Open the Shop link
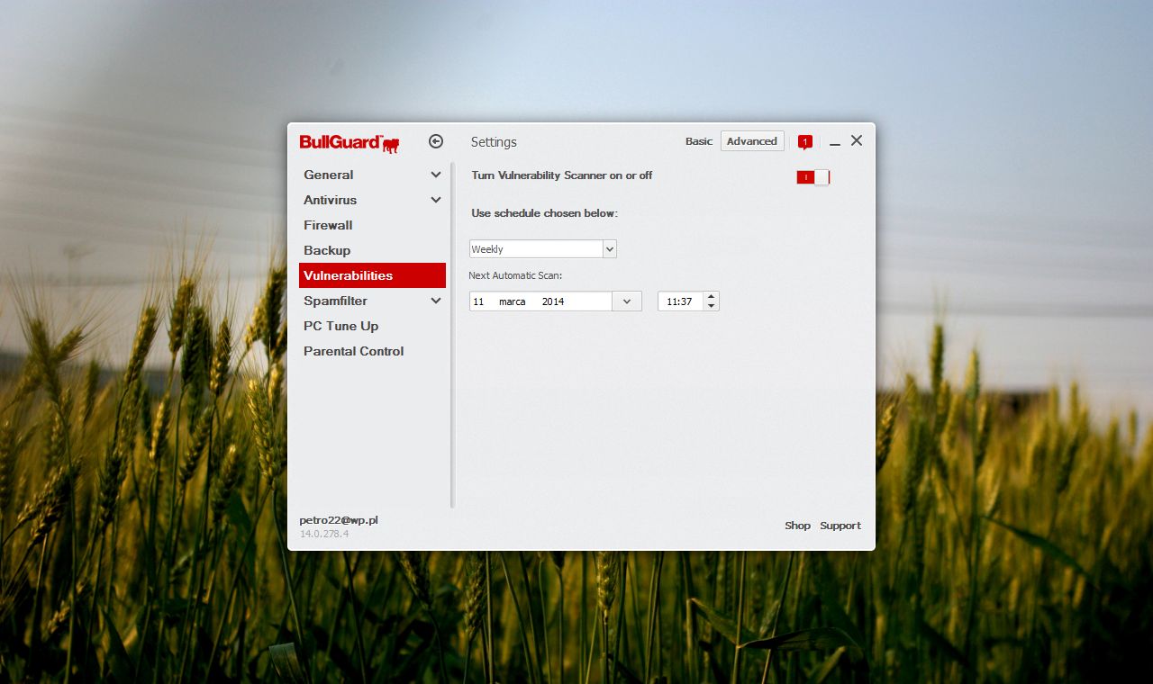The image size is (1153, 684). [x=797, y=526]
